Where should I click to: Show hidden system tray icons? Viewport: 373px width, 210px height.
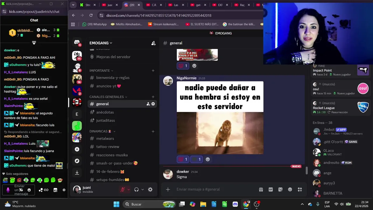point(302,204)
